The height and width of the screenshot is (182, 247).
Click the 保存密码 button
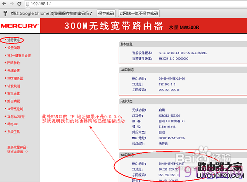[x=106, y=13]
